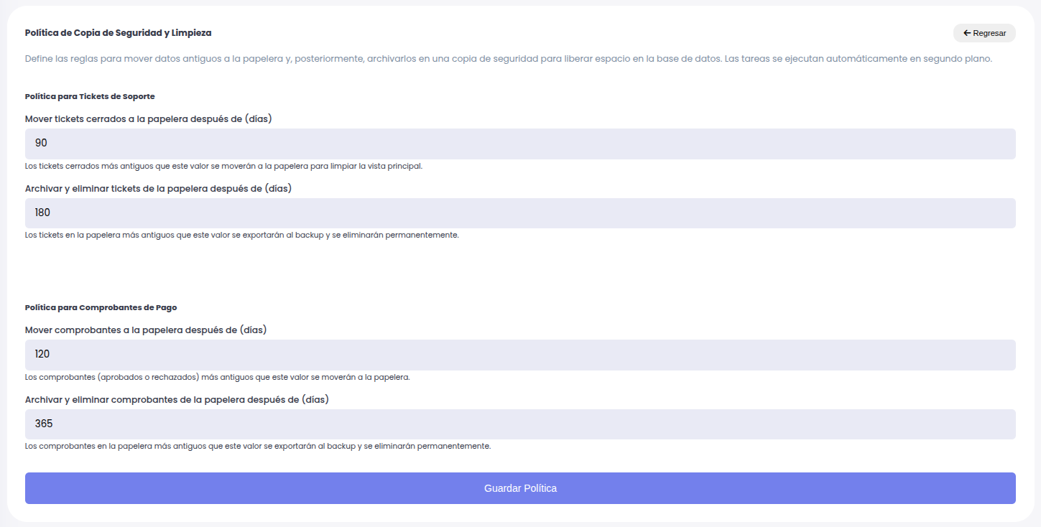1041x527 pixels.
Task: Focus the move closed tickets days field
Action: pos(520,144)
